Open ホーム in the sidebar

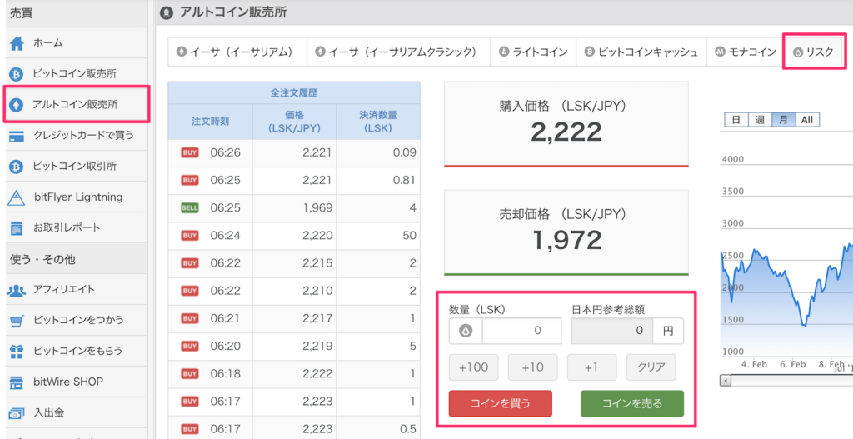tap(76, 43)
